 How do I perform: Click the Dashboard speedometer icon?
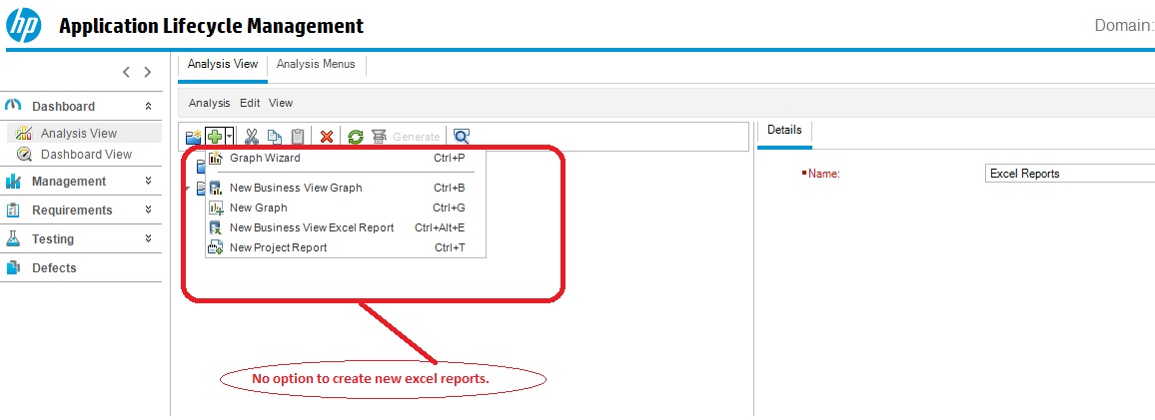pos(14,106)
